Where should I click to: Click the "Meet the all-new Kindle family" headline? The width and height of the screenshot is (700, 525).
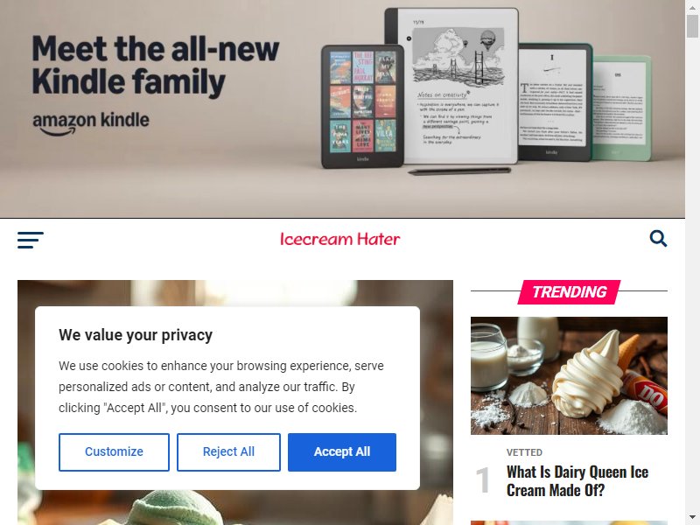click(x=156, y=66)
